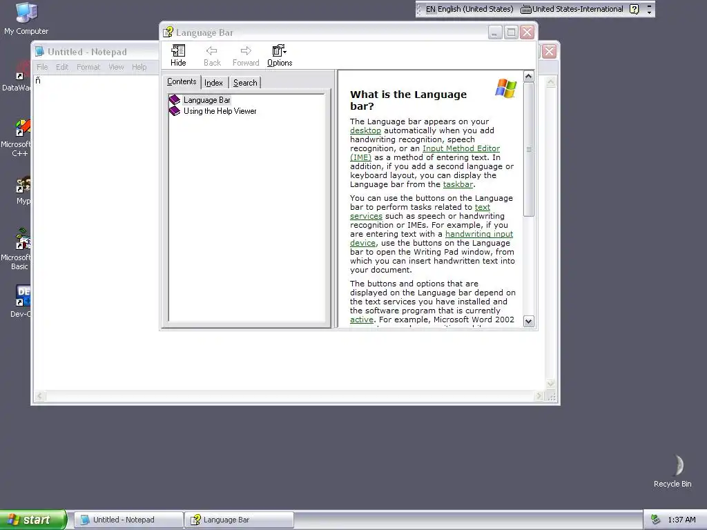Viewport: 707px width, 530px height.
Task: Follow the desktop glossary link
Action: tap(366, 130)
